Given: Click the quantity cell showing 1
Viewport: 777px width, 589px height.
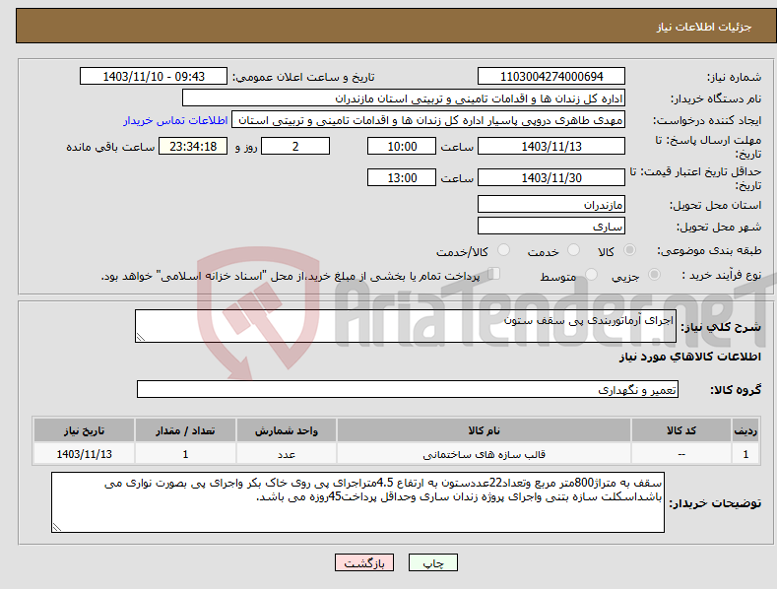Looking at the screenshot, I should click(x=185, y=454).
